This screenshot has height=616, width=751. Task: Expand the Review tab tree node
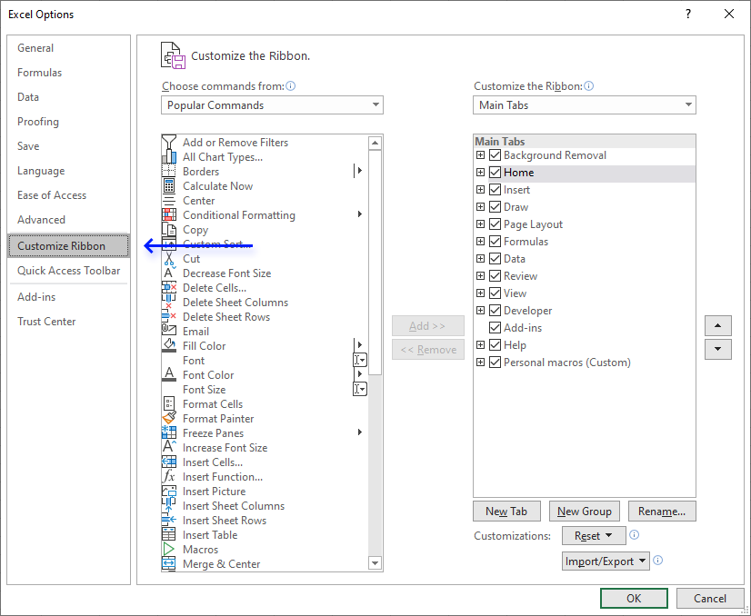(x=480, y=275)
